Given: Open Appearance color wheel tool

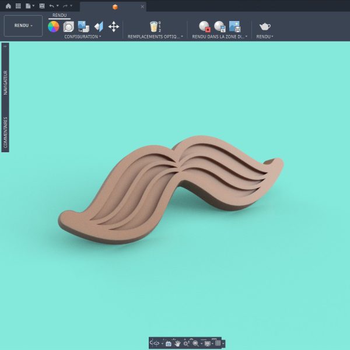Looking at the screenshot, I should click(54, 27).
